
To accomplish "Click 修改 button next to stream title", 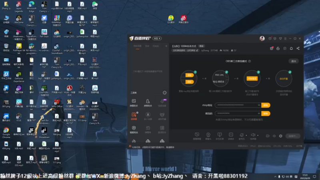I will click(x=202, y=46).
